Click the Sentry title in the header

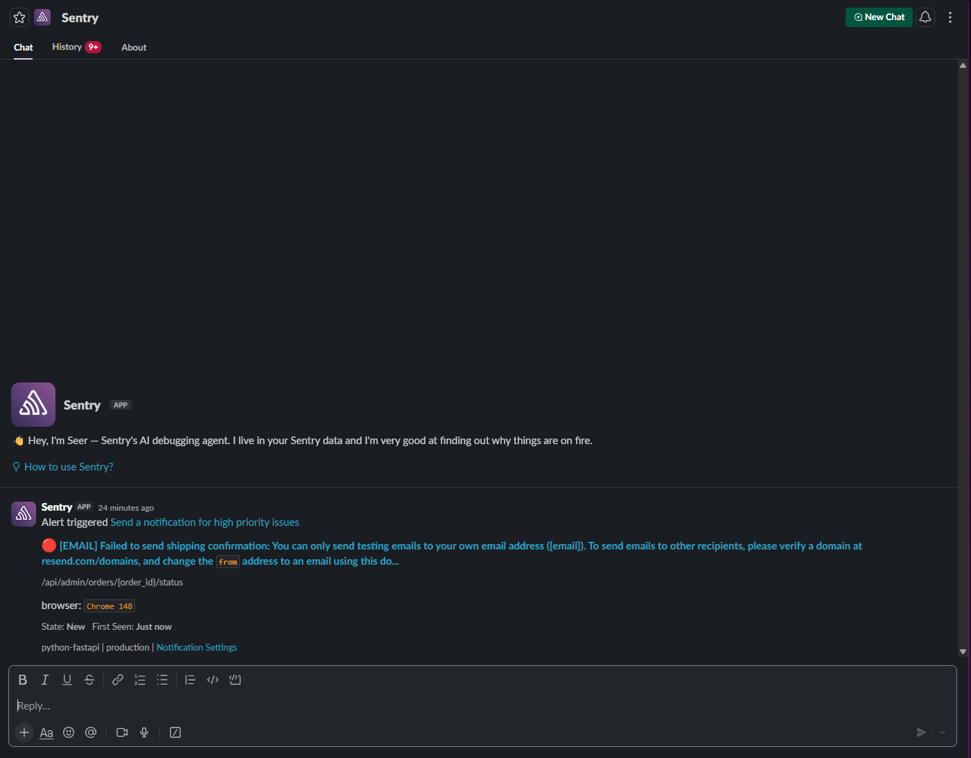tap(80, 18)
